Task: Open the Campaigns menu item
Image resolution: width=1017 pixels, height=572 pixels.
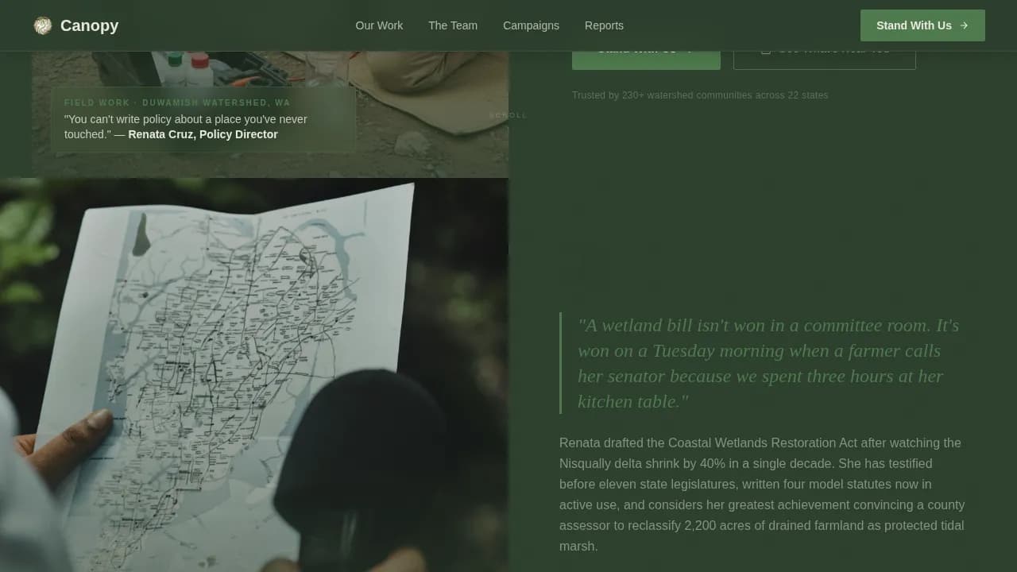Action: tap(531, 25)
